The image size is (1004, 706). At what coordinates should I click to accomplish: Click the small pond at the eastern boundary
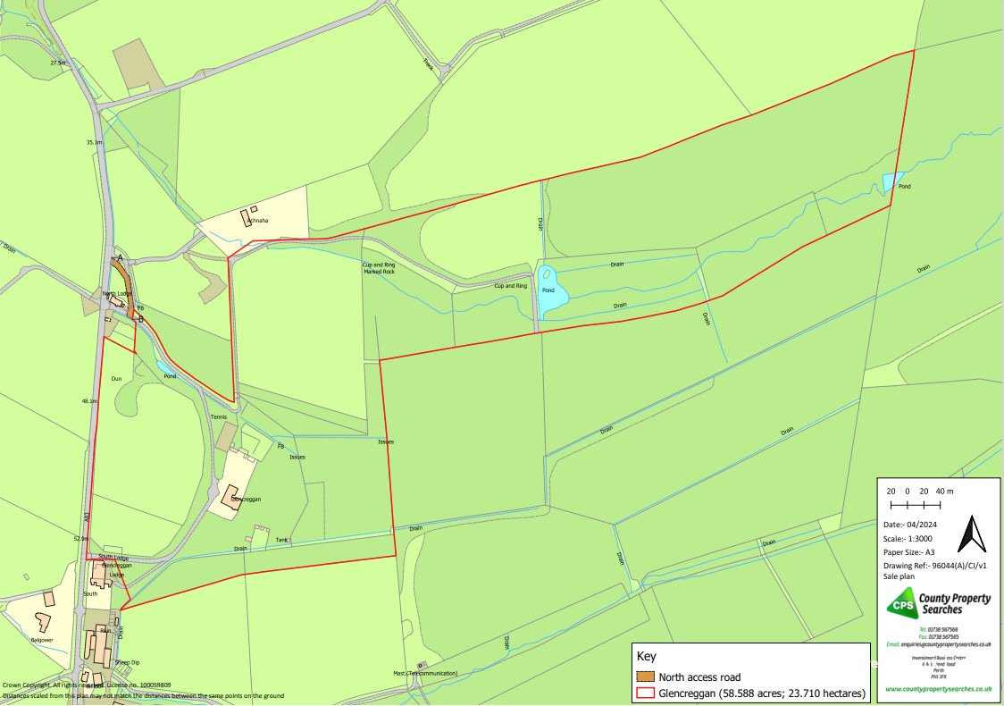tap(891, 181)
